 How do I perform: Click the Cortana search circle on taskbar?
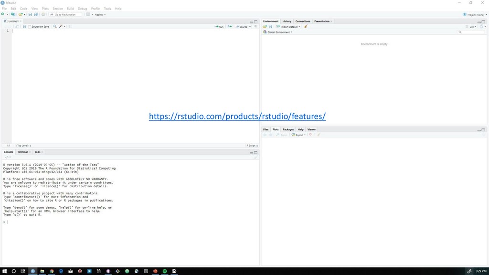(14, 271)
